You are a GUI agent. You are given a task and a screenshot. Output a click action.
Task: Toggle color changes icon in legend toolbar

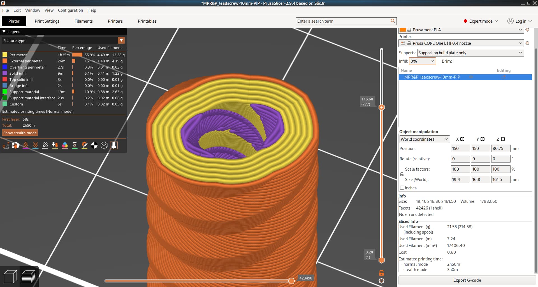(65, 145)
